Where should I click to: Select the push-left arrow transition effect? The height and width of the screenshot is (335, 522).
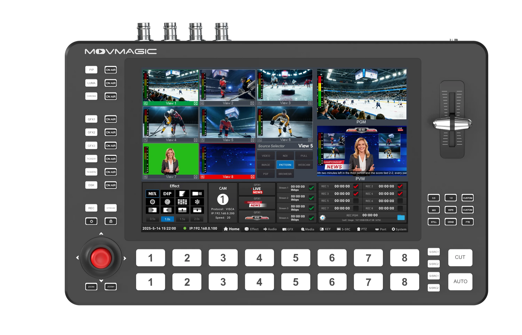pyautogui.click(x=167, y=210)
